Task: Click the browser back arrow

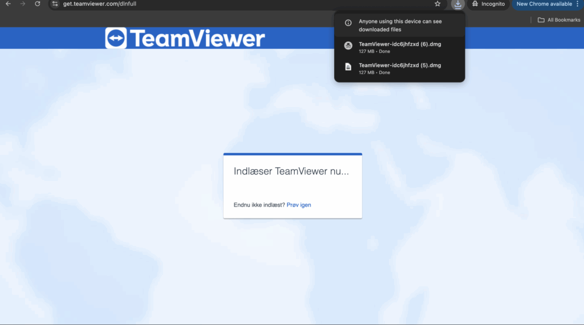Action: tap(8, 4)
